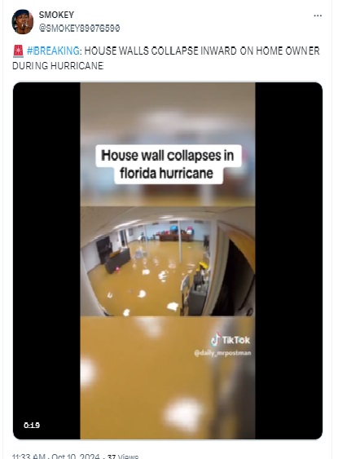The height and width of the screenshot is (459, 338).
Task: Click the left black bar of video
Action: coord(46,261)
